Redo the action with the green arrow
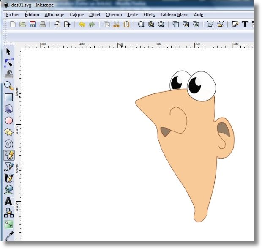Viewport: 262px width, 249px height. (92, 25)
